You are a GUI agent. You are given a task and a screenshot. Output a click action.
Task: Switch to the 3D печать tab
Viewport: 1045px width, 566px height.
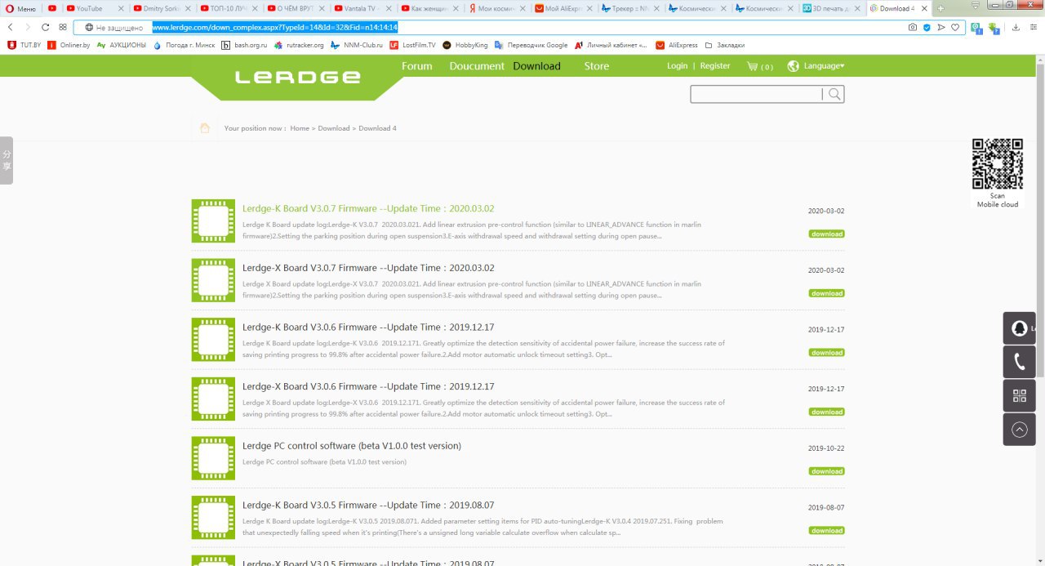[x=832, y=8]
